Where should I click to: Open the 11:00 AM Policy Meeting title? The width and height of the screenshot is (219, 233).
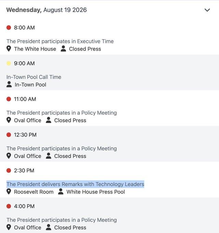[61, 113]
